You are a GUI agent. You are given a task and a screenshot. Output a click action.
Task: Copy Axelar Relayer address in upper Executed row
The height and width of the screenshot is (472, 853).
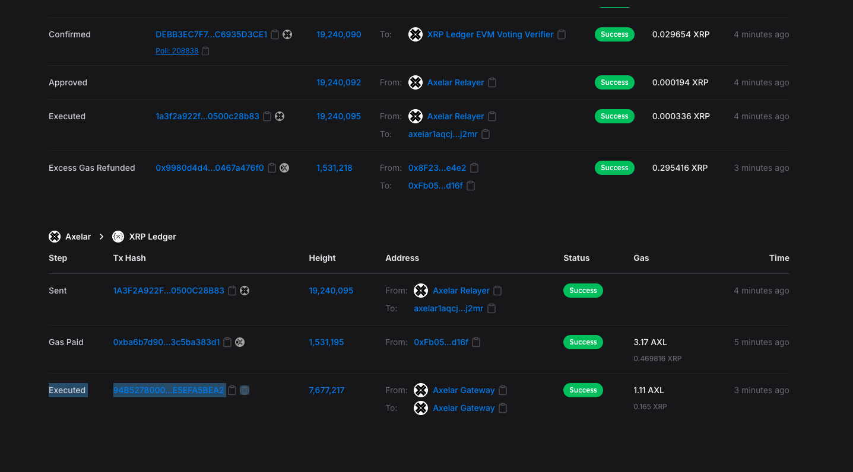click(492, 116)
